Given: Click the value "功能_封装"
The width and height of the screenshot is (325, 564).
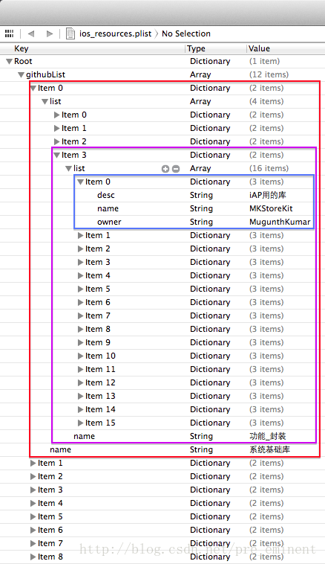Looking at the screenshot, I should coord(268,436).
